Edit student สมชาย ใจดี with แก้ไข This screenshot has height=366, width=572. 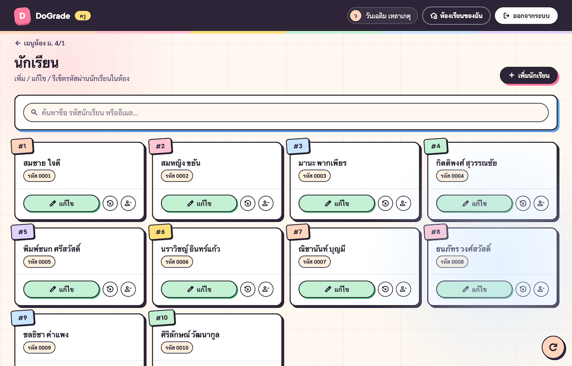[x=61, y=204]
